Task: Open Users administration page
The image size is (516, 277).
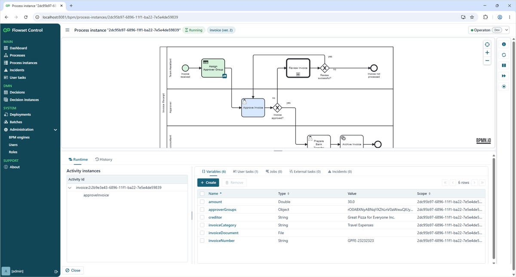Action: tap(13, 145)
